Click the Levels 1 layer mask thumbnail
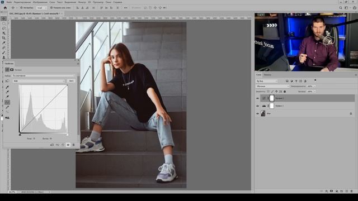Image resolution: width=358 pixels, height=201 pixels. click(272, 106)
